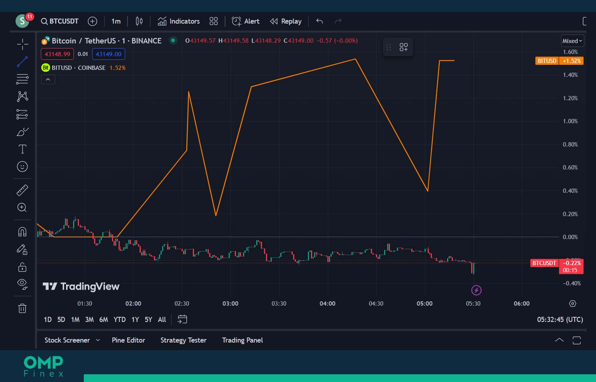596x382 pixels.
Task: Expand the Stock Screener dropdown arrow
Action: pos(98,340)
